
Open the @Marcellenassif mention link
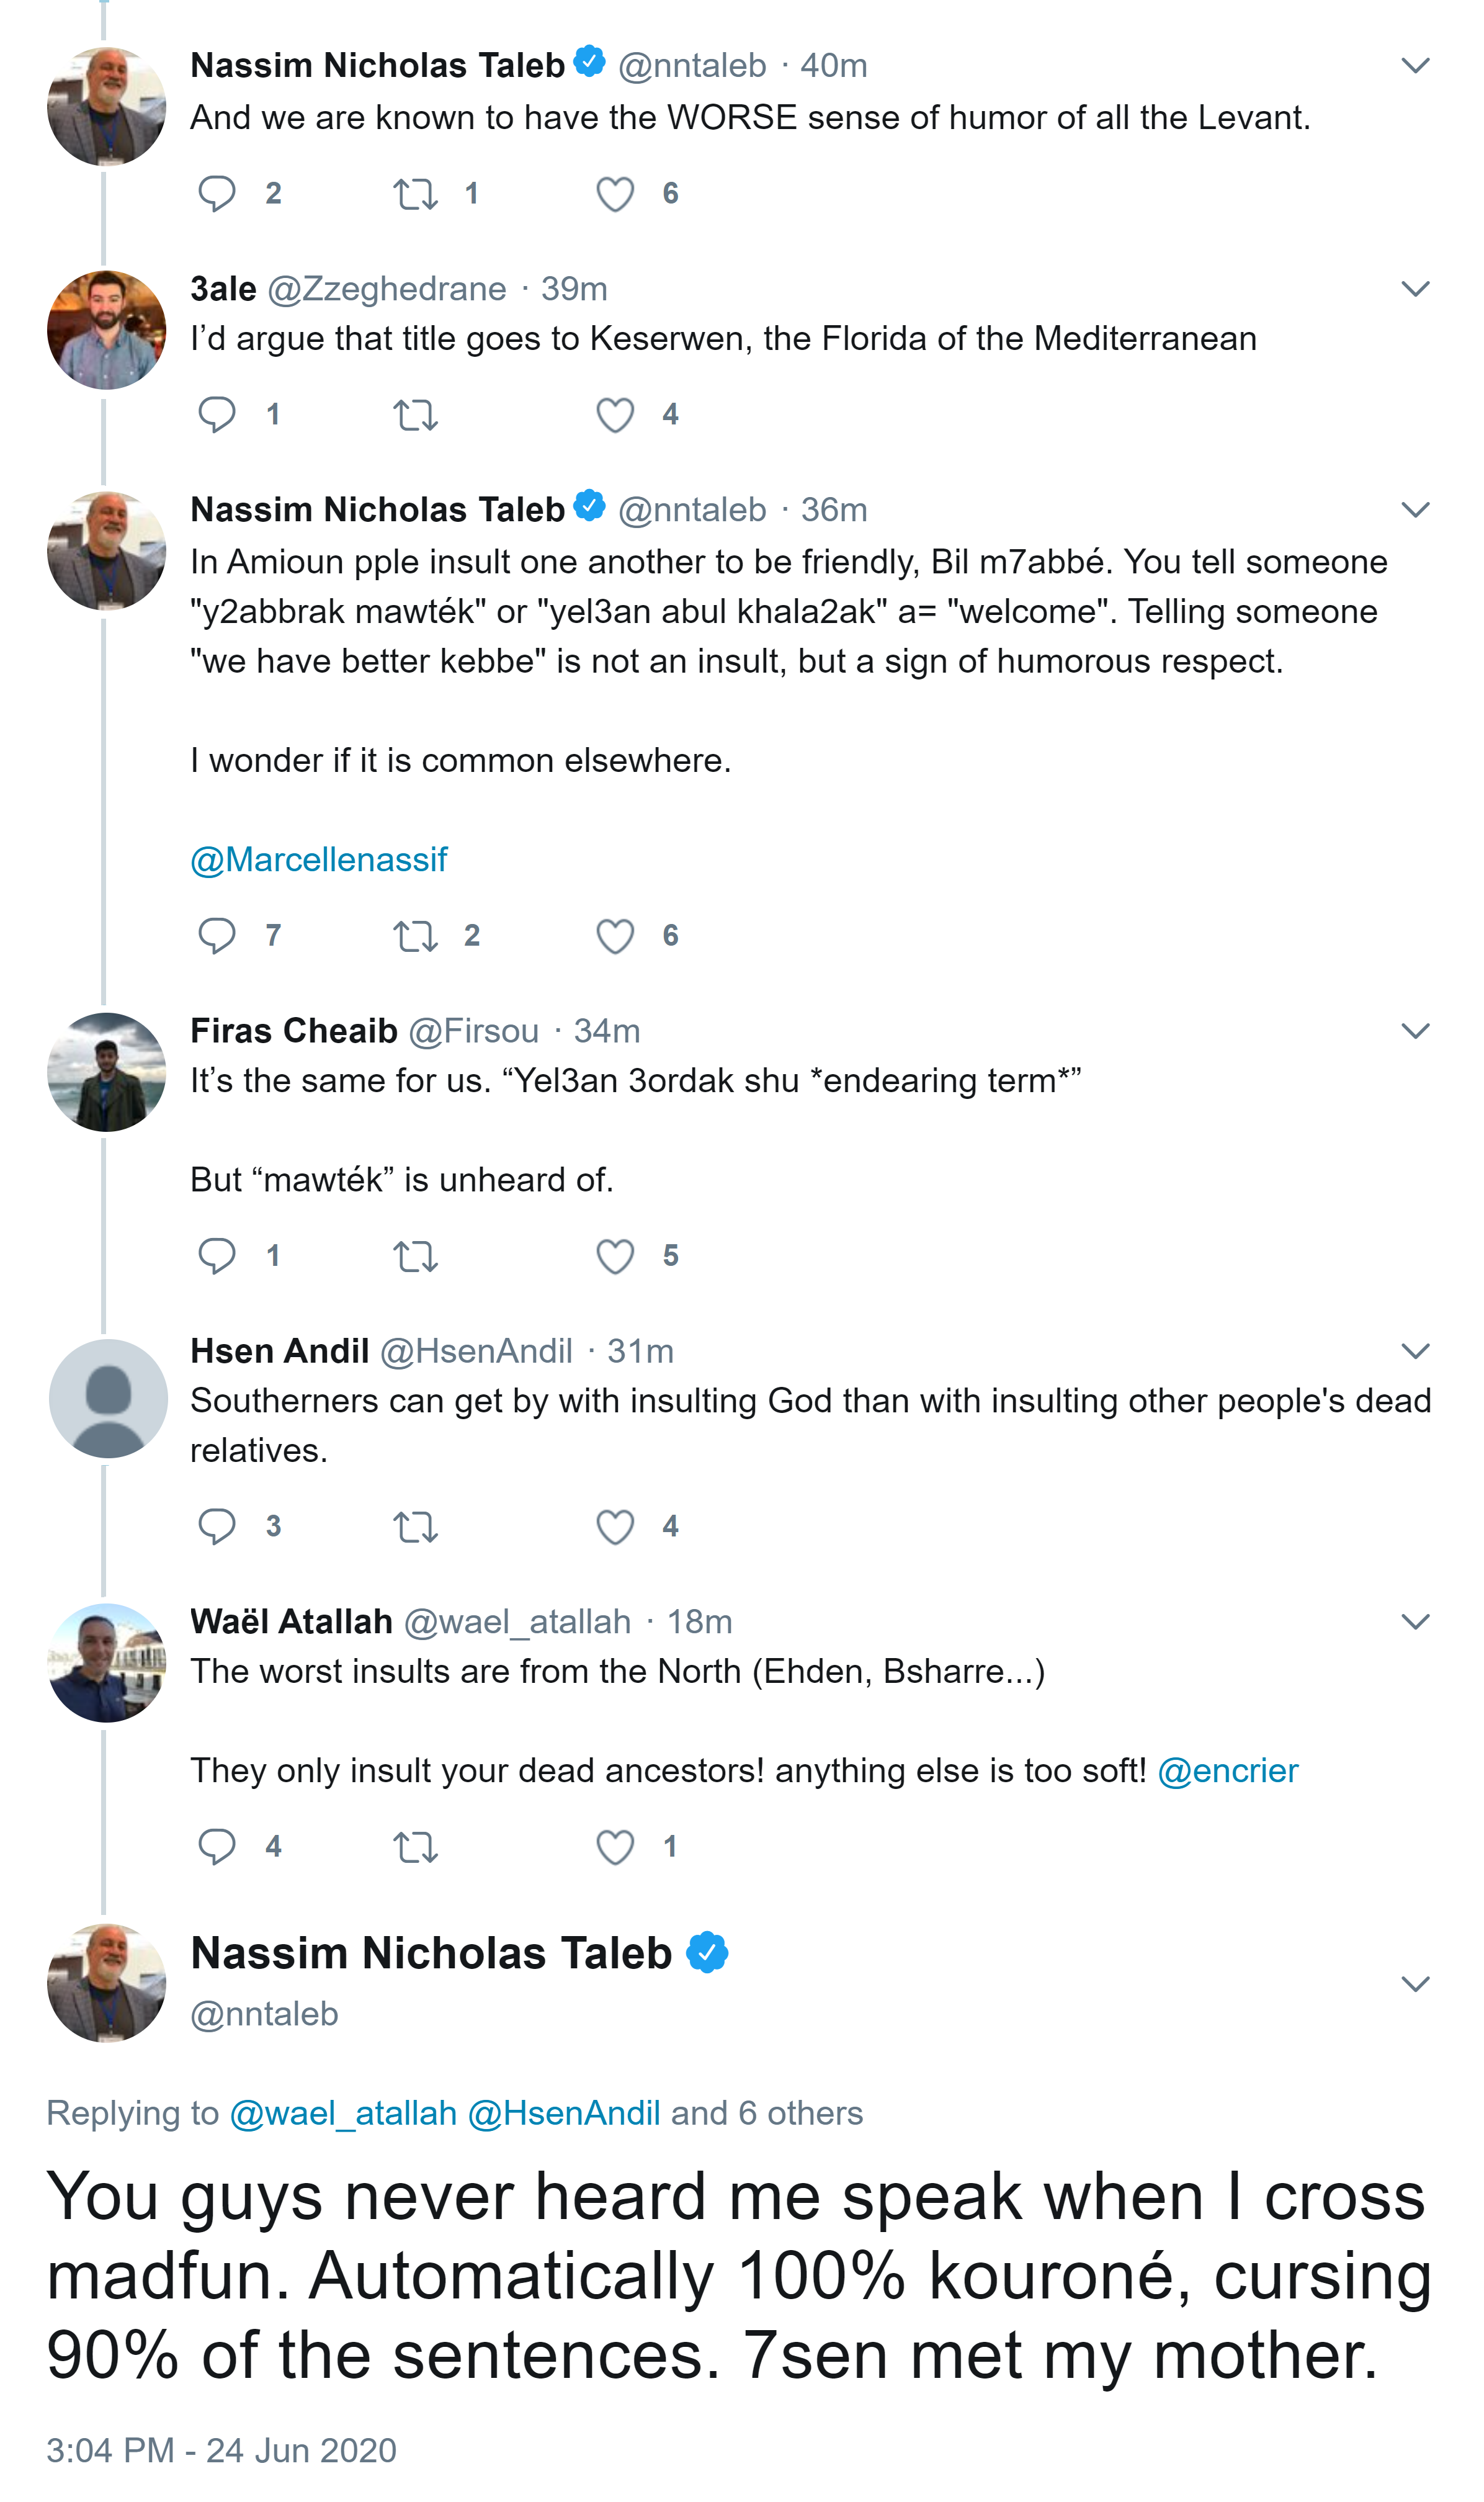(x=319, y=860)
